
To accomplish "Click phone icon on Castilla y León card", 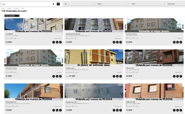I will pyautogui.click(x=117, y=76).
